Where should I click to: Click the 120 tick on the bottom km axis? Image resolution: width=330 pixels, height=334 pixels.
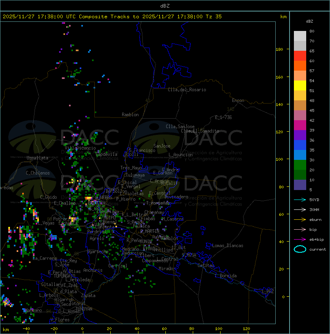coord(246,329)
